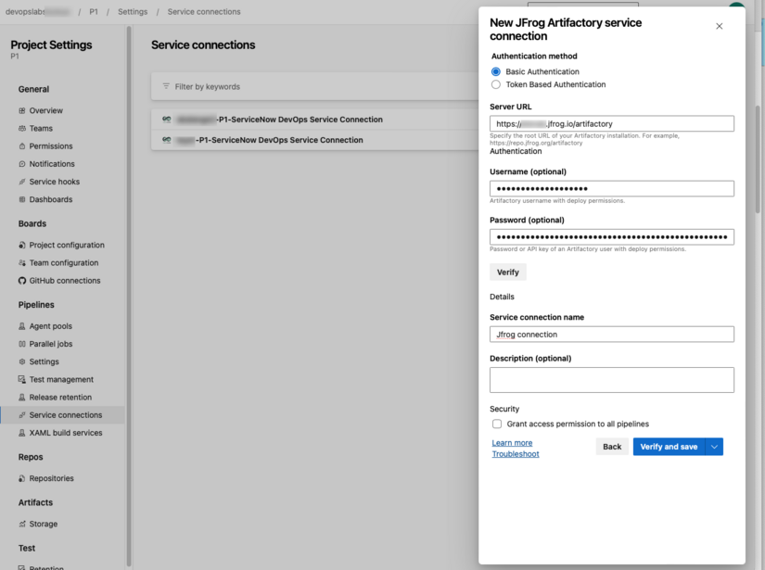765x570 pixels.
Task: Click the Description text area
Action: (x=612, y=380)
